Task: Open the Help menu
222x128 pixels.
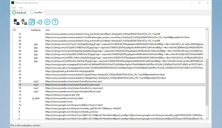Action: (x=14, y=8)
